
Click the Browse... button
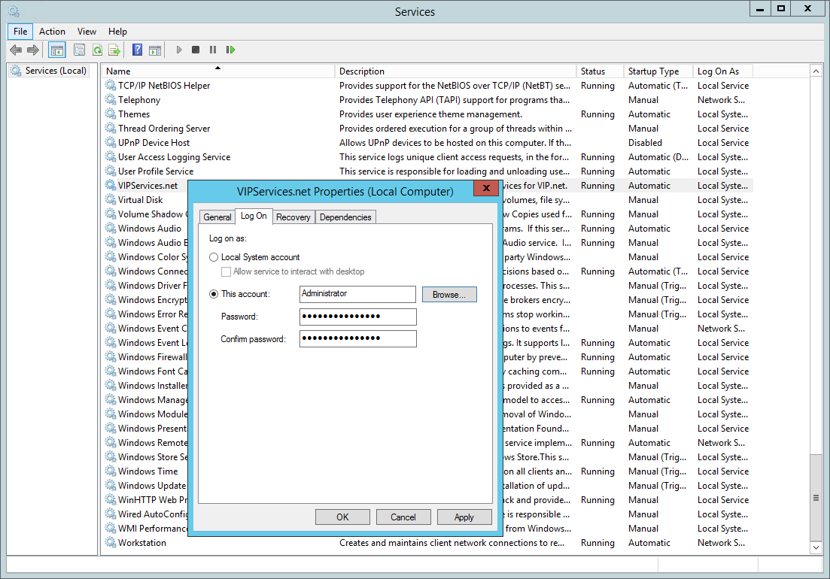click(x=449, y=295)
